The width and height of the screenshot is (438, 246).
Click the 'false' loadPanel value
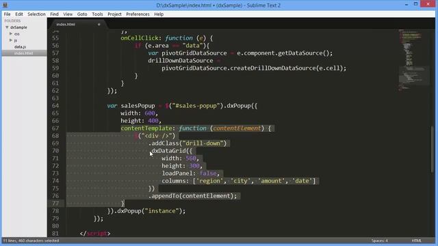(208, 174)
